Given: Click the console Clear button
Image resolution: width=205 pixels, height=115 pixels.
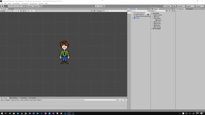Looking at the screenshot, I should (x=2, y=100).
